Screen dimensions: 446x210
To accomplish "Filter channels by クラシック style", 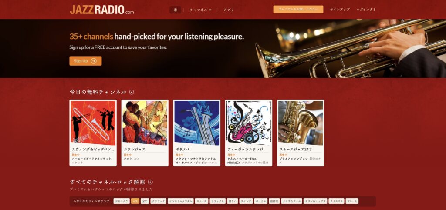I will coord(158,201).
